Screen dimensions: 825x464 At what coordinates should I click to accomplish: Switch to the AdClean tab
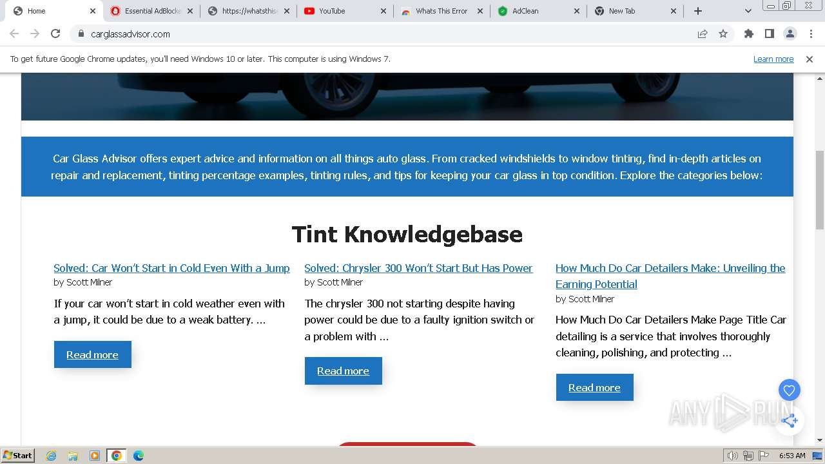tap(539, 11)
